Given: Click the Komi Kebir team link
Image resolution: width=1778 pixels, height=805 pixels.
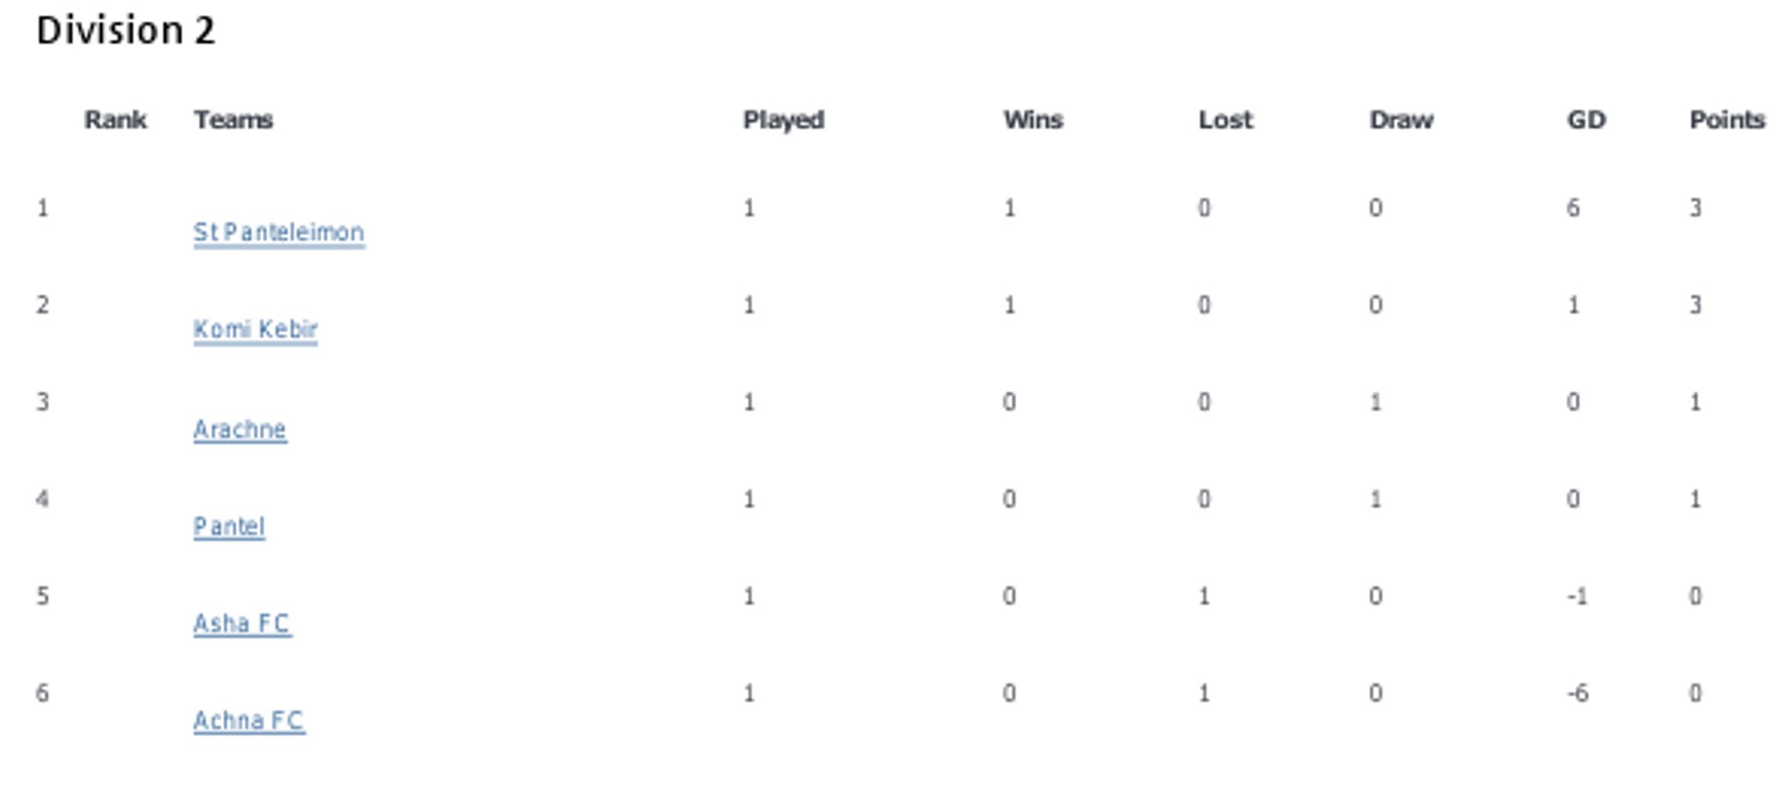Looking at the screenshot, I should (255, 329).
